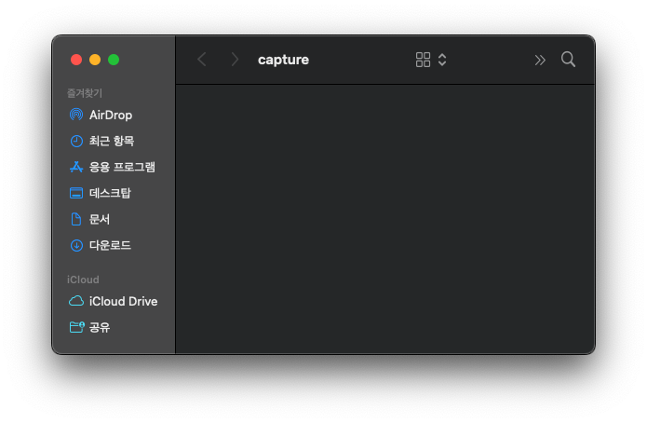Open search with the magnifying glass
This screenshot has width=647, height=423.
click(568, 60)
